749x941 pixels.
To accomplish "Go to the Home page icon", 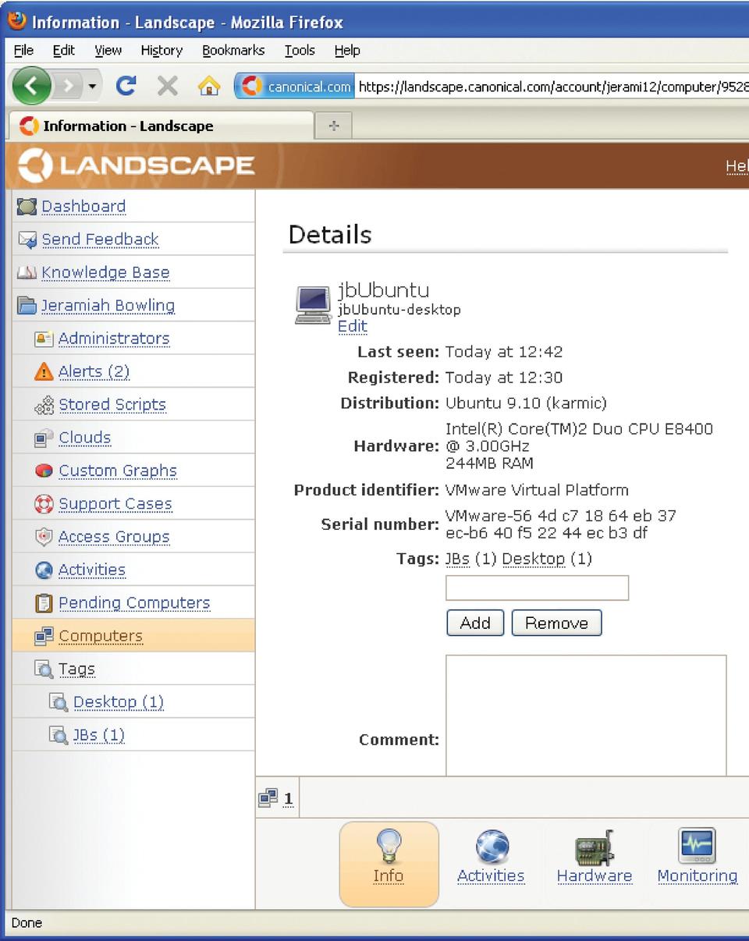I will pyautogui.click(x=208, y=86).
